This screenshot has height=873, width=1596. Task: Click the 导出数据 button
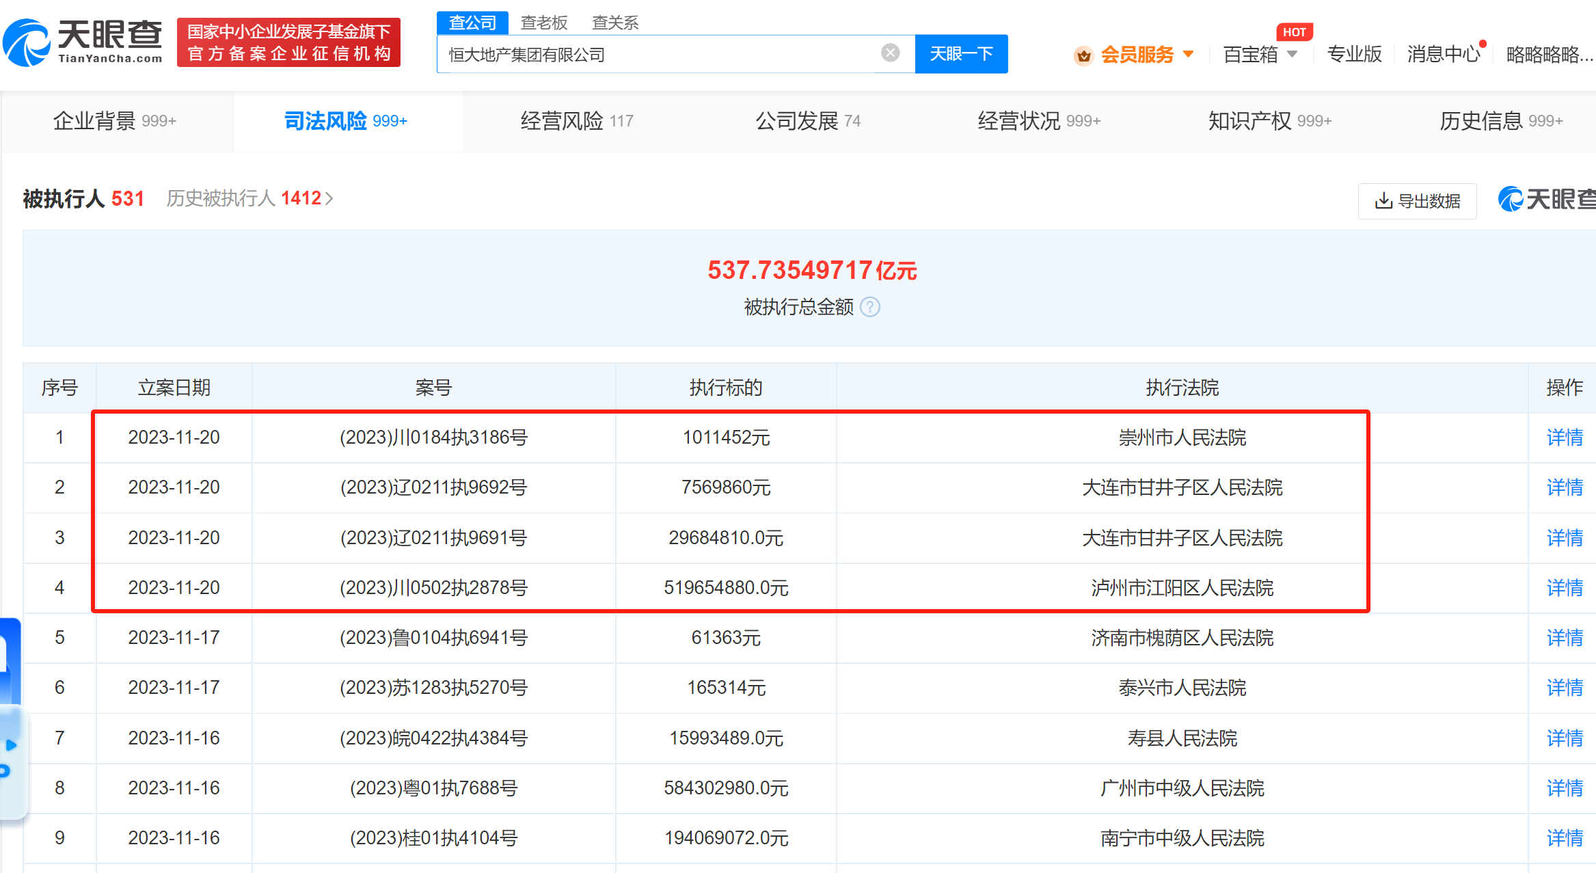pos(1417,200)
